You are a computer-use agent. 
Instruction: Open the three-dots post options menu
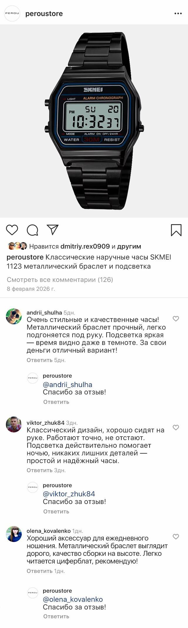pyautogui.click(x=178, y=14)
